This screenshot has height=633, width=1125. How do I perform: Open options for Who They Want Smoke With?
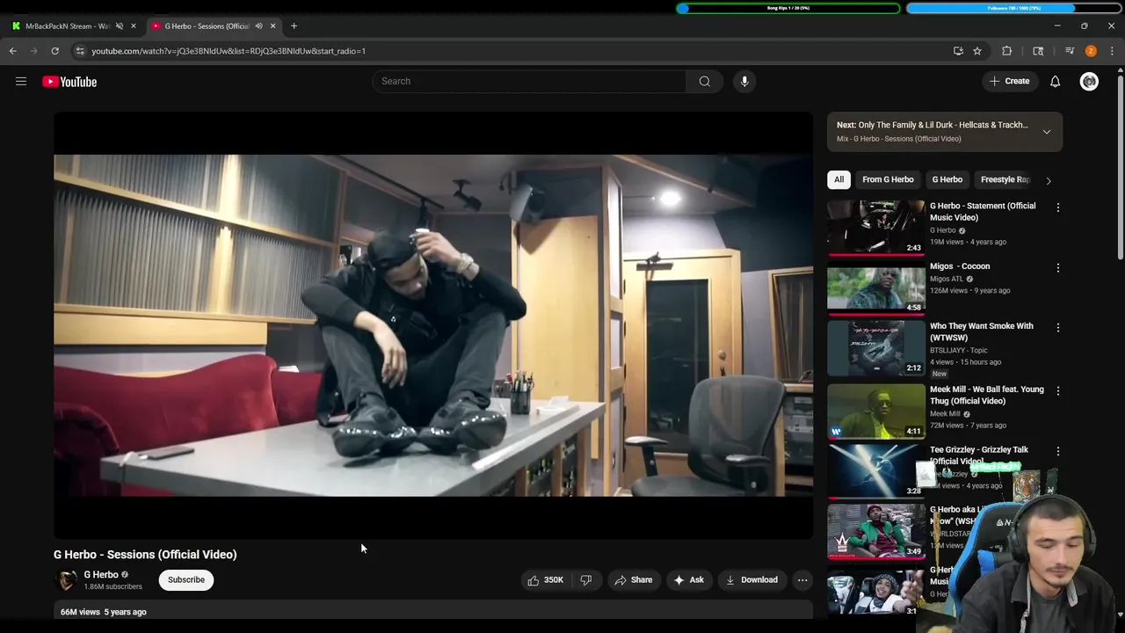pos(1057,327)
